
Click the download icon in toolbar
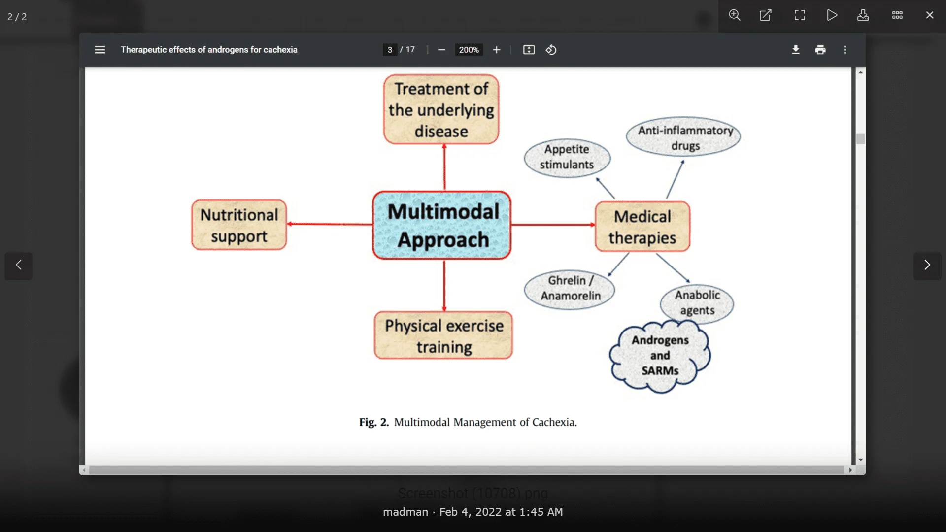[795, 50]
